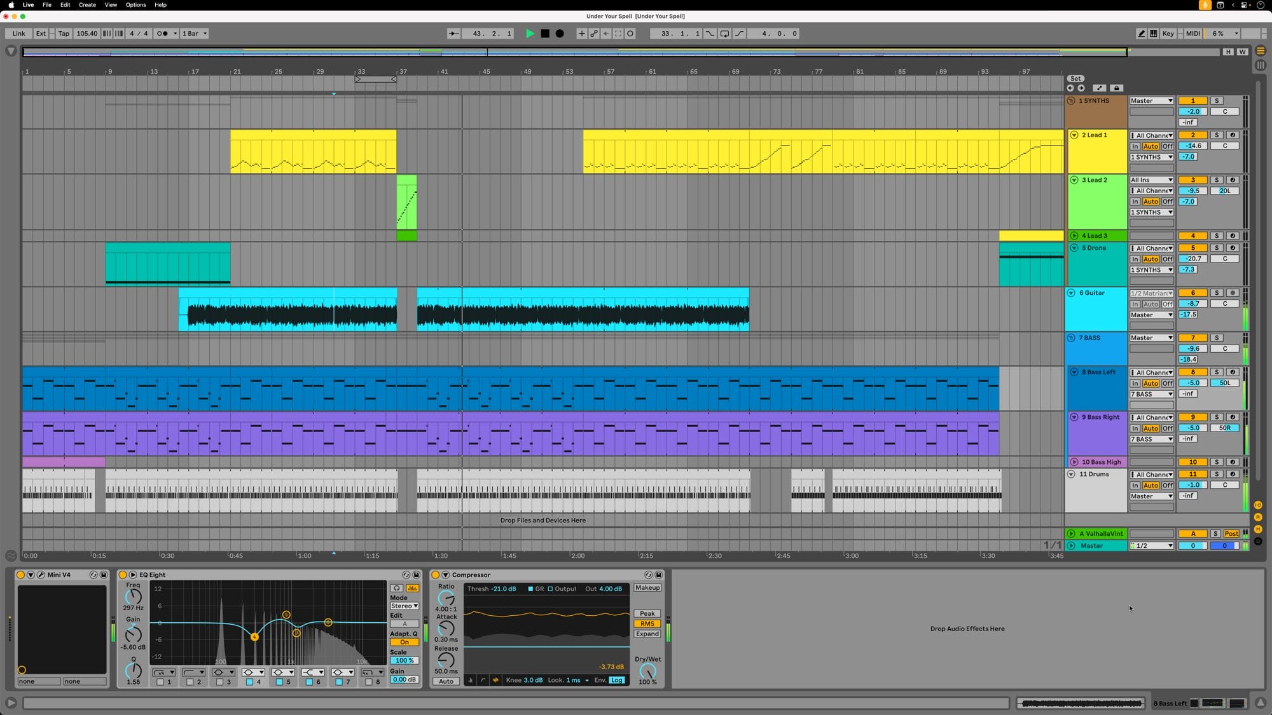Turn off the Compressor device activator
This screenshot has width=1272, height=715.
(x=436, y=575)
